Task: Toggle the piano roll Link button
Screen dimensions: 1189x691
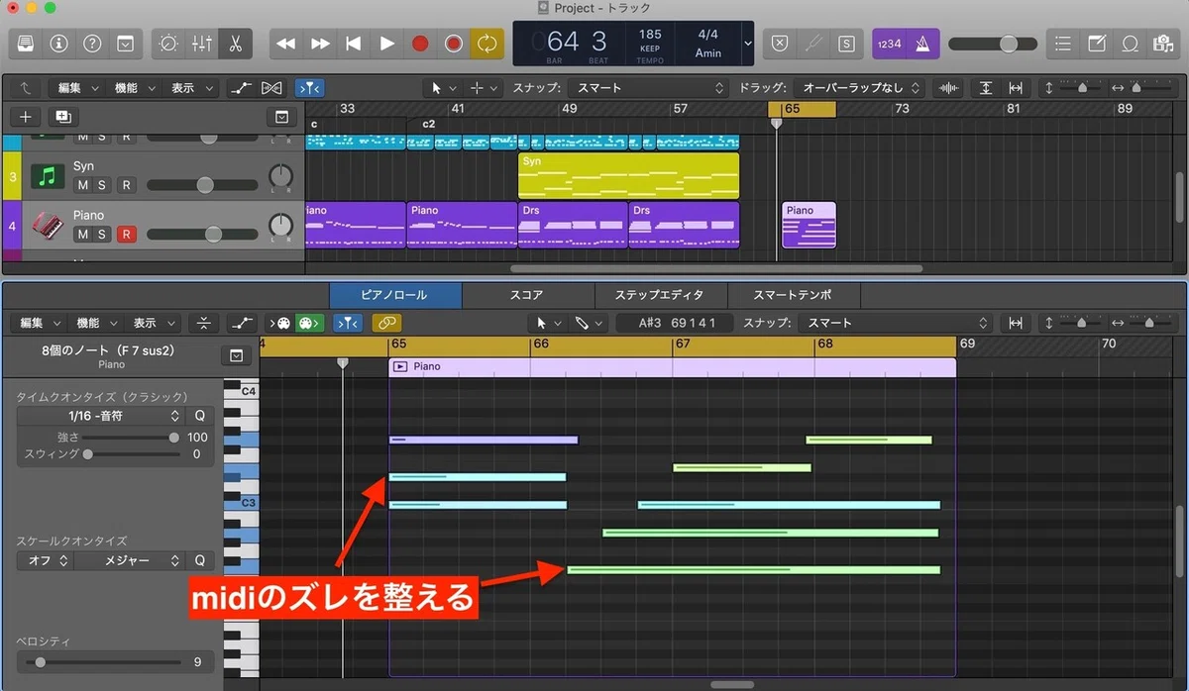Action: coord(386,323)
